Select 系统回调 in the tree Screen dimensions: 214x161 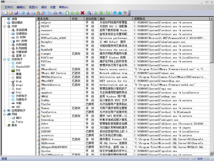point(22,30)
